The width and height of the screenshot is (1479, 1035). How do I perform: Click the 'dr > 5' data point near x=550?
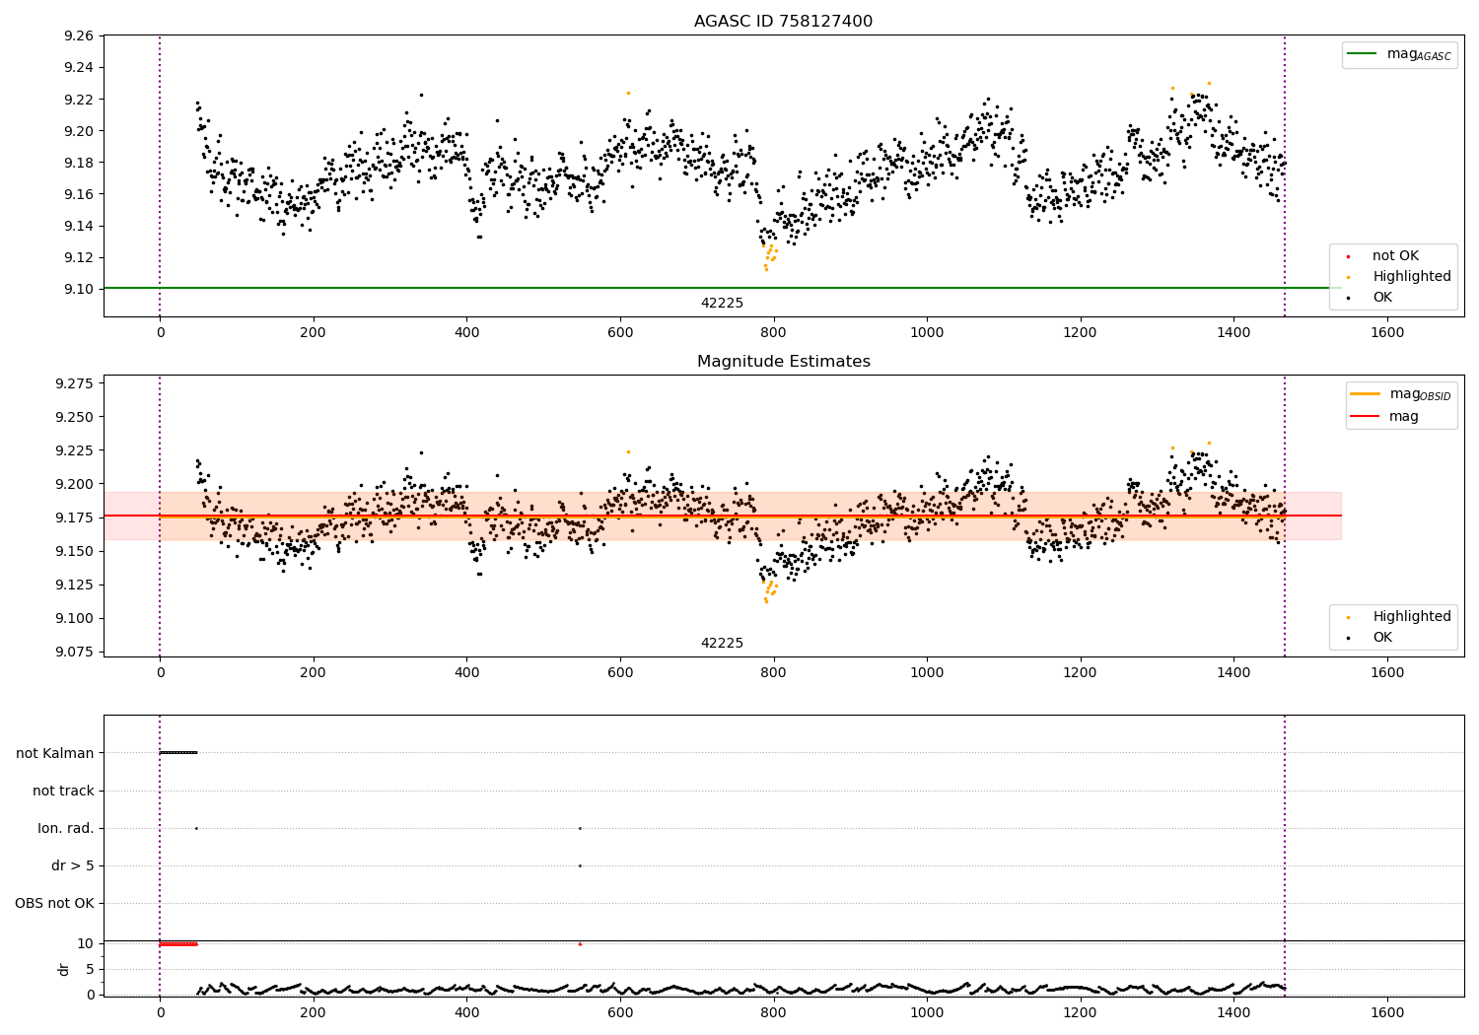[x=580, y=865]
